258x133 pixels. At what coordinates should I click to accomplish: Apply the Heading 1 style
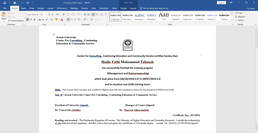[140, 17]
